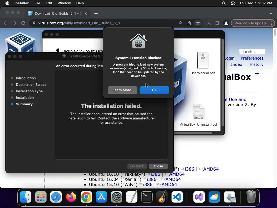Open VirtualBox_Uninstall.tool in disk image window

(x=198, y=115)
